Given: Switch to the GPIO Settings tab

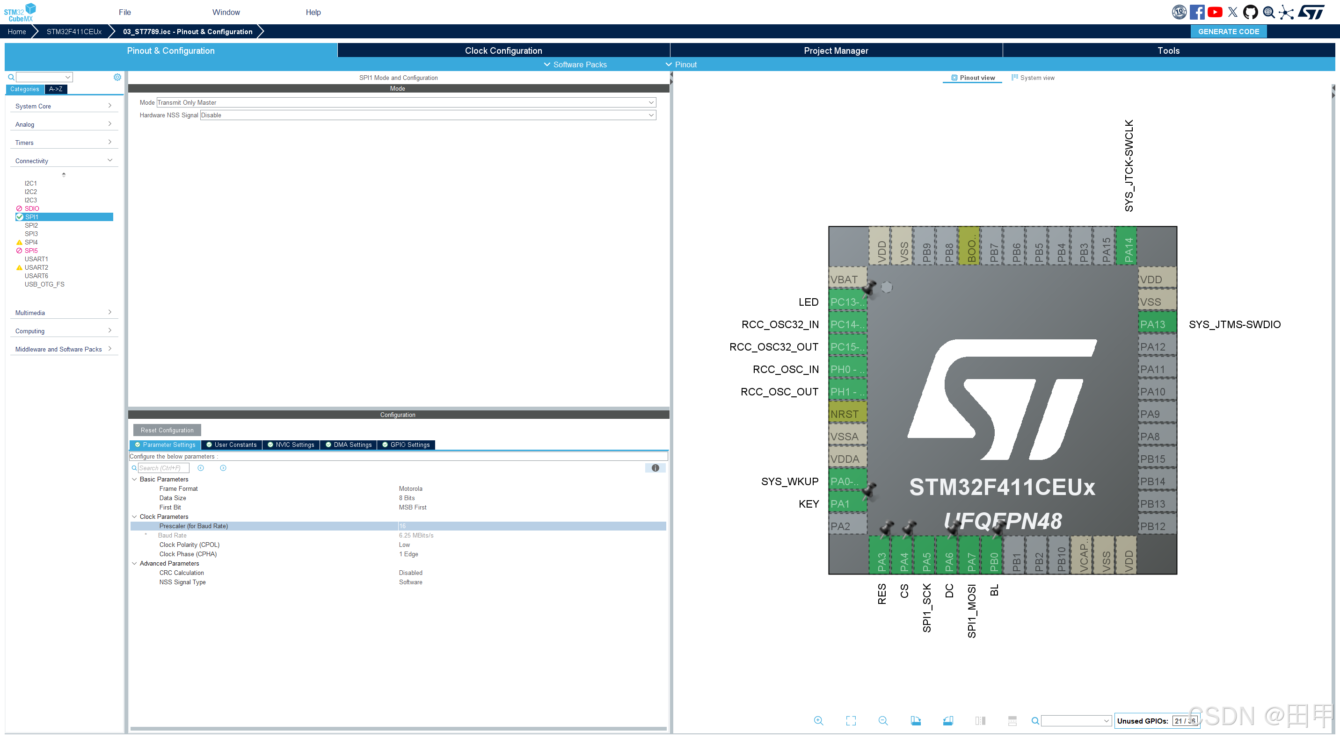Looking at the screenshot, I should coord(406,445).
